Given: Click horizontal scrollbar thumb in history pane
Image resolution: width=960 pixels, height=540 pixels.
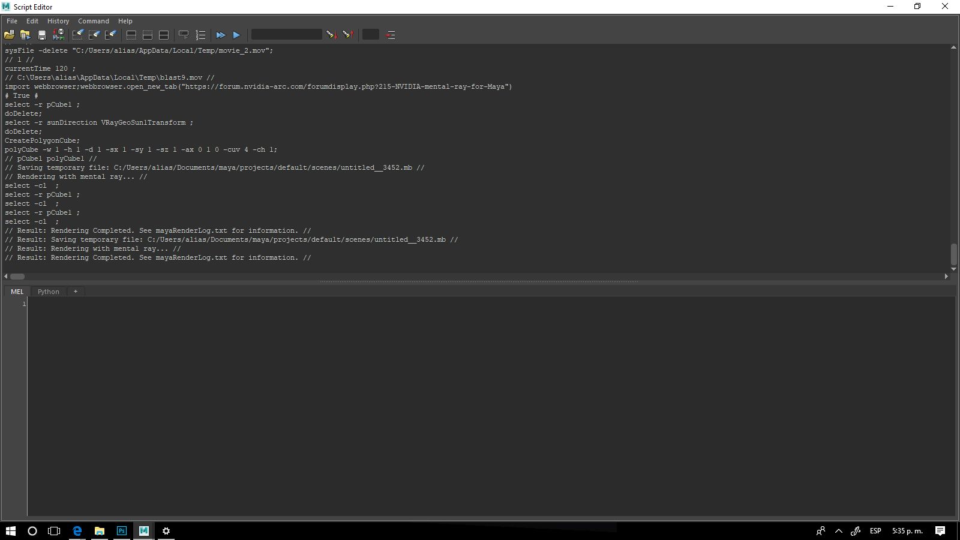Looking at the screenshot, I should click(x=17, y=277).
